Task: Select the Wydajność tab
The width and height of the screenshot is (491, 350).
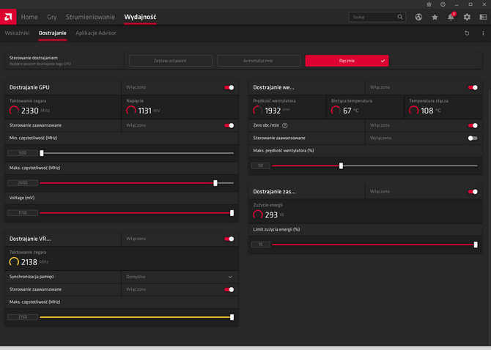Action: (x=140, y=17)
